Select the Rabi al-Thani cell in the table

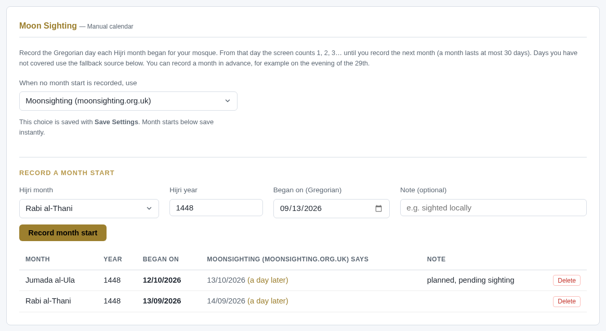coord(48,301)
